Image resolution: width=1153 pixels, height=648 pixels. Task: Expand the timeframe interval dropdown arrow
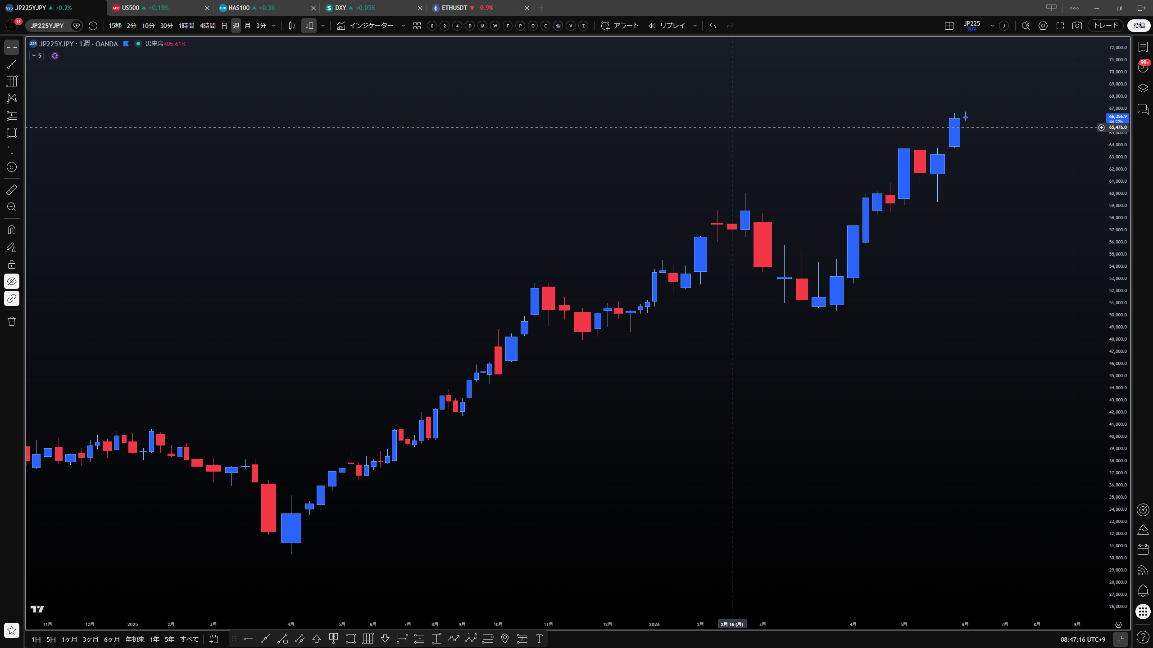tap(274, 26)
